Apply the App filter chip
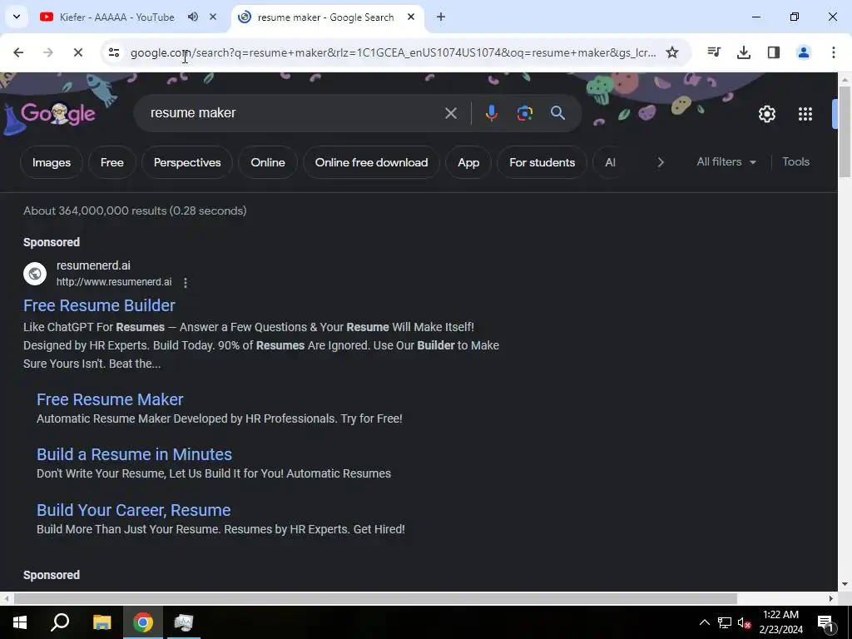This screenshot has height=639, width=852. (468, 162)
